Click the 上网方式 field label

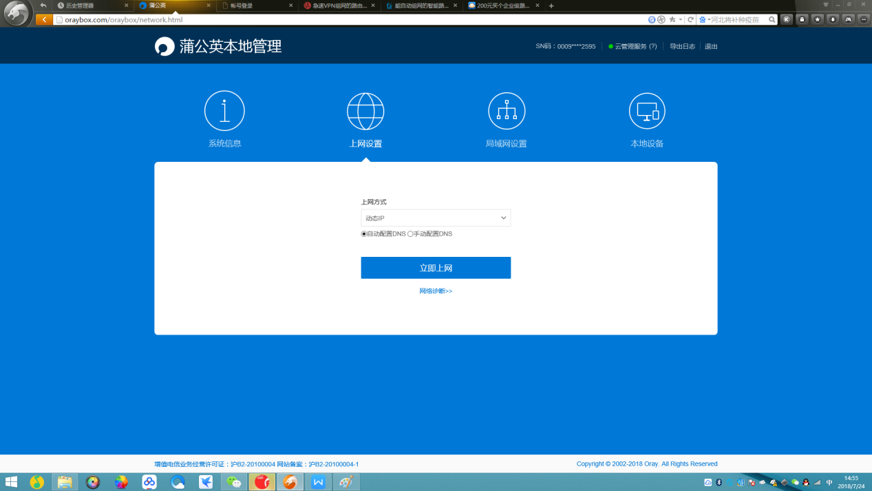[374, 202]
